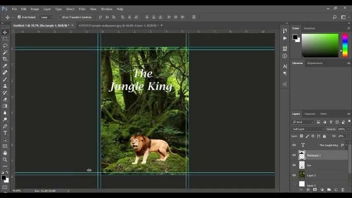Toggle lock position icon
Image resolution: width=352 pixels, height=198 pixels.
pos(313,136)
